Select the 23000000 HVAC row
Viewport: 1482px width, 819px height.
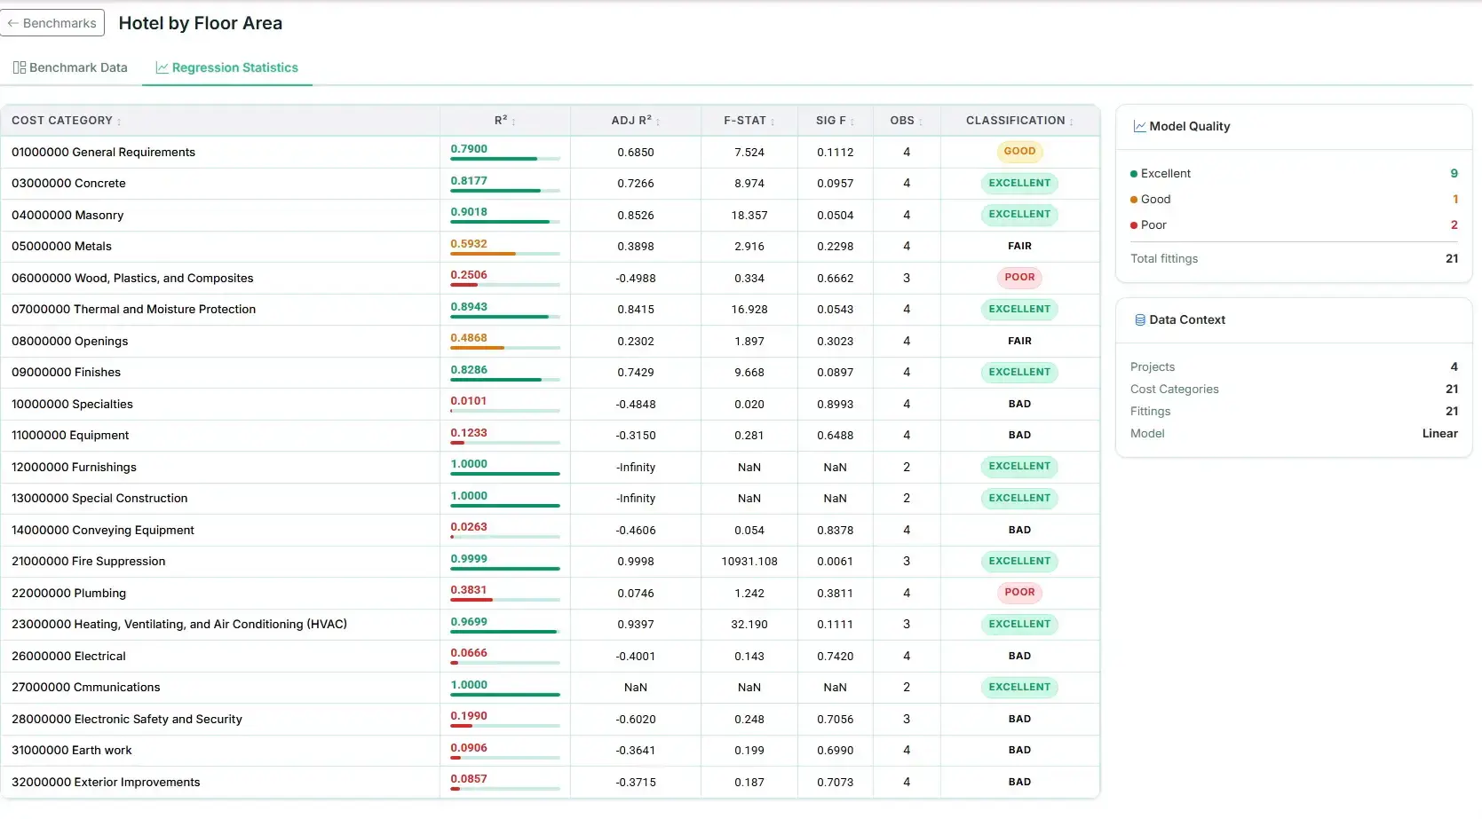point(551,625)
